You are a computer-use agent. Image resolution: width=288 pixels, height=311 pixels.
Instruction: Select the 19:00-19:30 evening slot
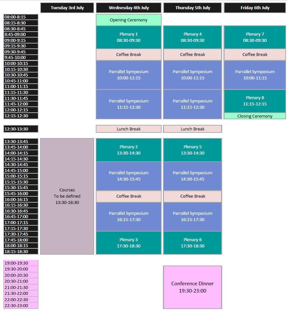pyautogui.click(x=21, y=263)
